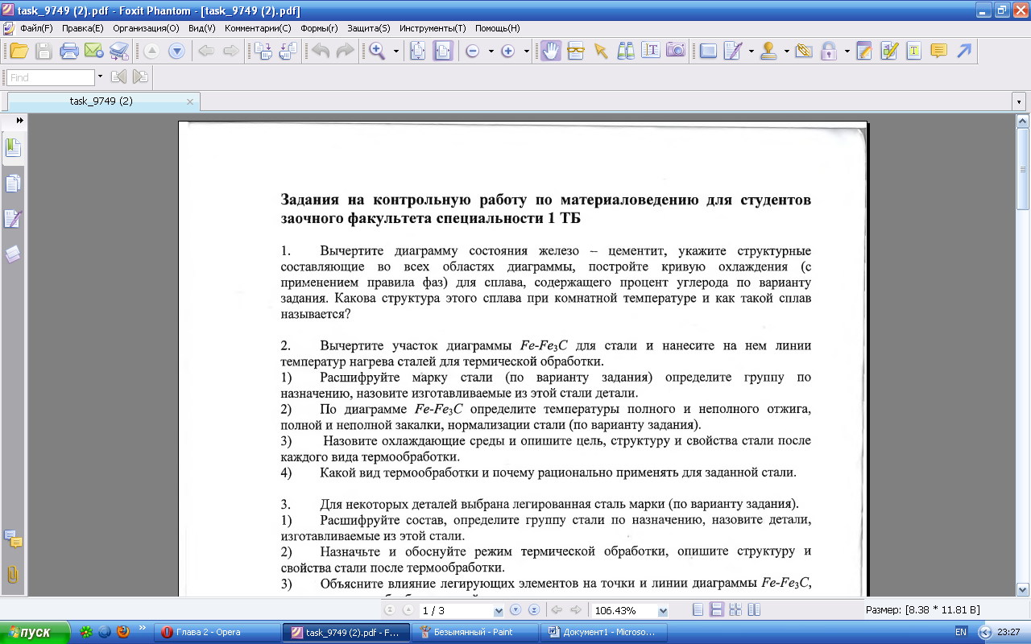Select the blue Arrow drawing tool
Screen dimensions: 1031x644
click(963, 51)
